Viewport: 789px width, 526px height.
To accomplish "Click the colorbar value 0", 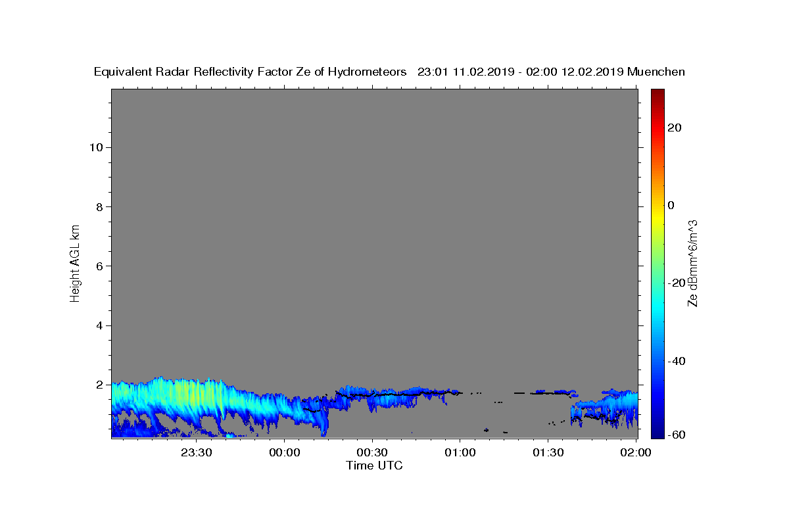I will tap(671, 205).
